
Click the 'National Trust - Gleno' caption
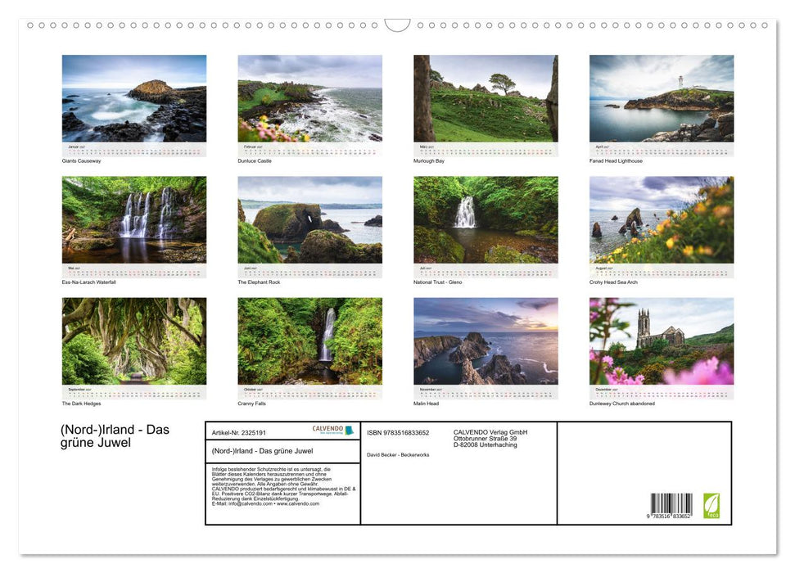tap(437, 282)
